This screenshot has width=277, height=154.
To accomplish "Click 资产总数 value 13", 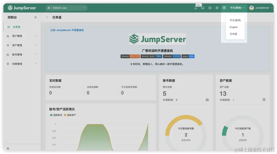I will pos(223,94).
